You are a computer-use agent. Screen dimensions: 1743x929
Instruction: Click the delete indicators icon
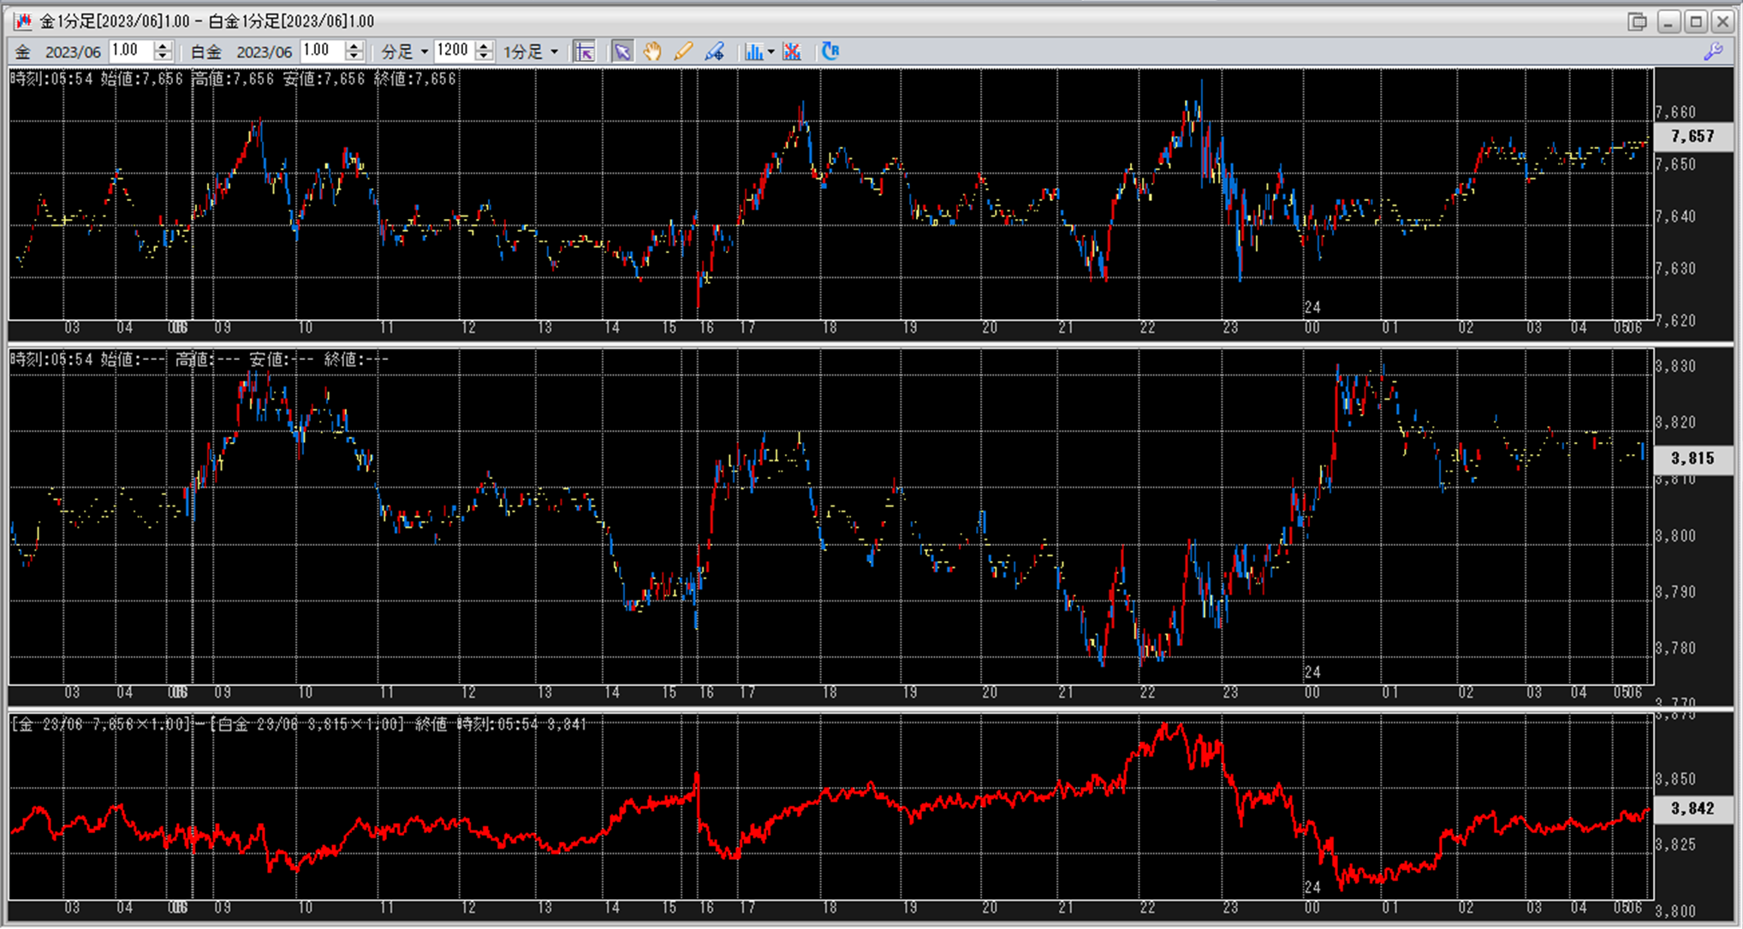[792, 51]
